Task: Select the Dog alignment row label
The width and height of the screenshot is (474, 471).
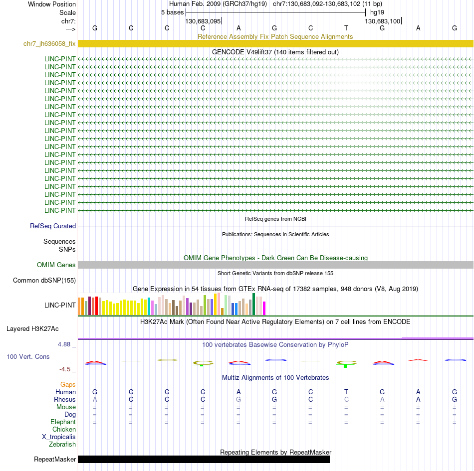Action: coord(70,415)
